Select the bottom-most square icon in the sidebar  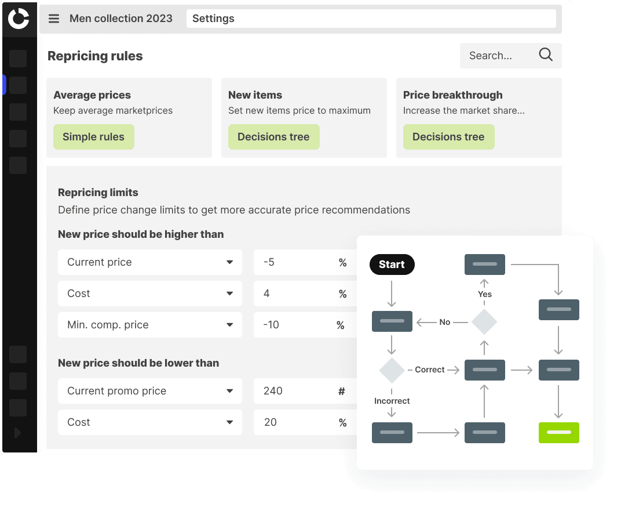coord(18,408)
